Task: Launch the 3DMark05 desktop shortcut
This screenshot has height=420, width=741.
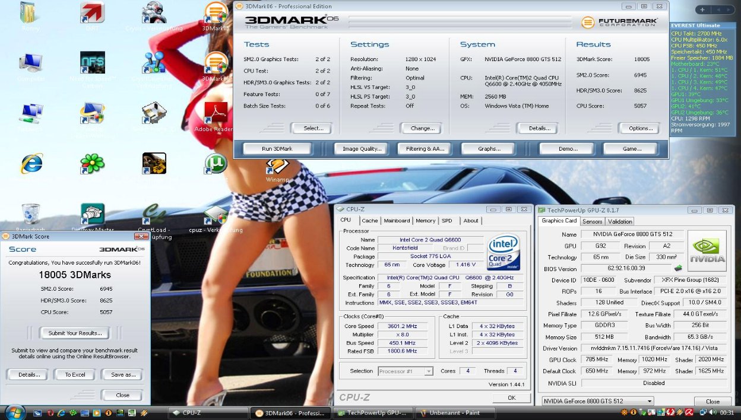Action: (x=216, y=14)
